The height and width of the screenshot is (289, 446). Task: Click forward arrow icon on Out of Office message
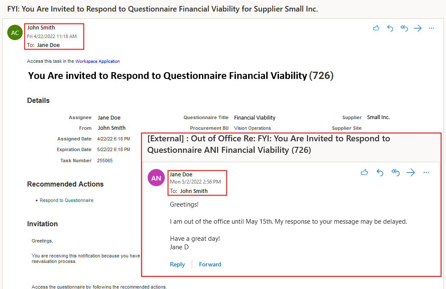point(410,172)
